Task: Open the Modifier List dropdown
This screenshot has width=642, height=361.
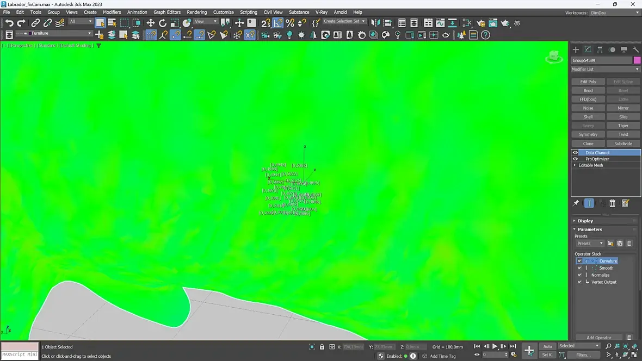Action: [605, 69]
